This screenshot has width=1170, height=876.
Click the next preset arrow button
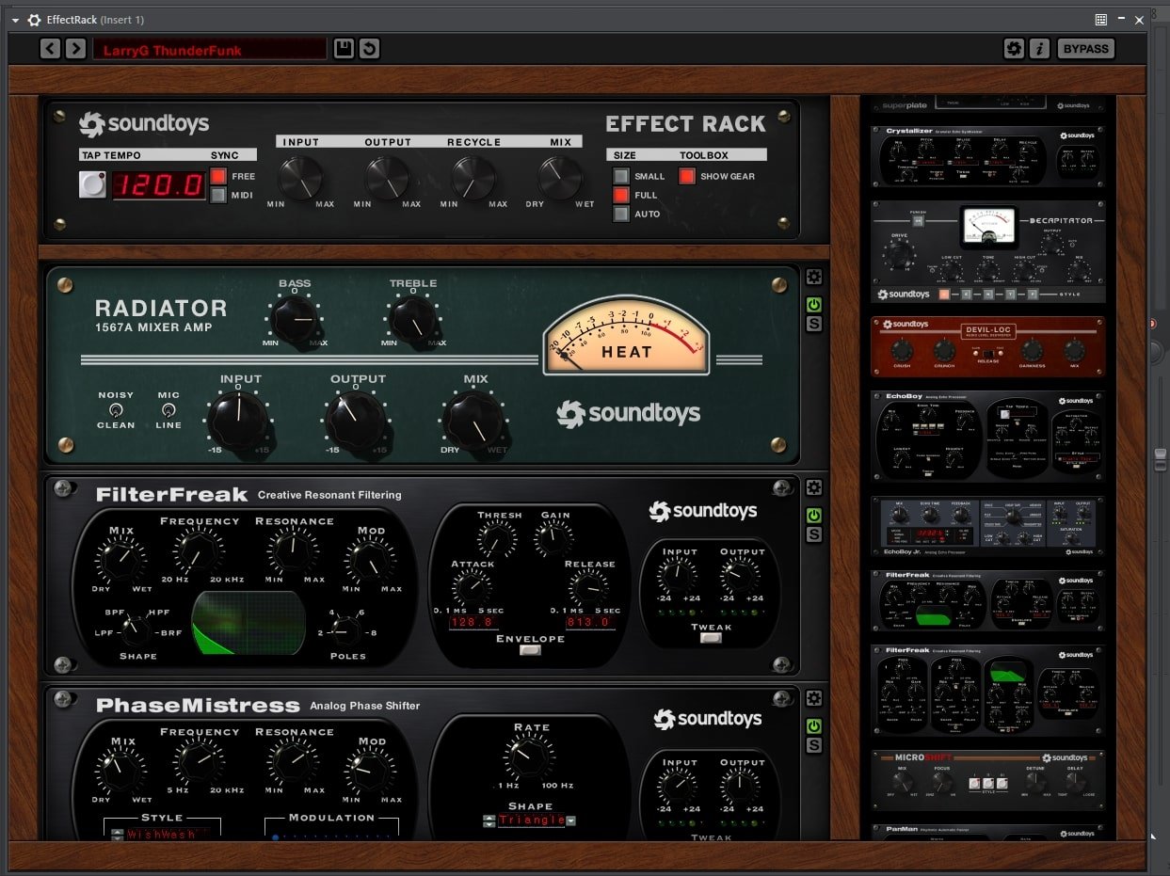pos(75,49)
